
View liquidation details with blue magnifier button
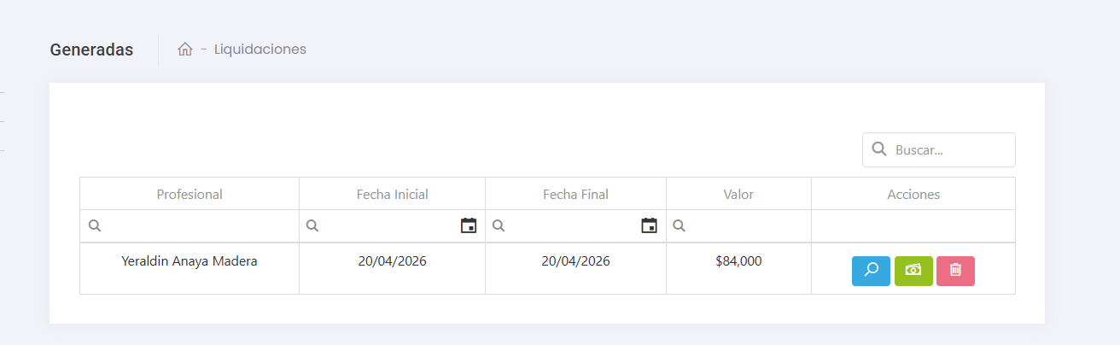pos(871,271)
